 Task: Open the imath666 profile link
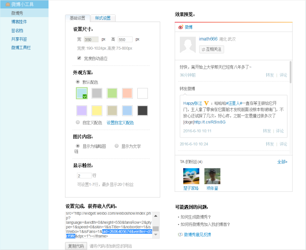(208, 39)
